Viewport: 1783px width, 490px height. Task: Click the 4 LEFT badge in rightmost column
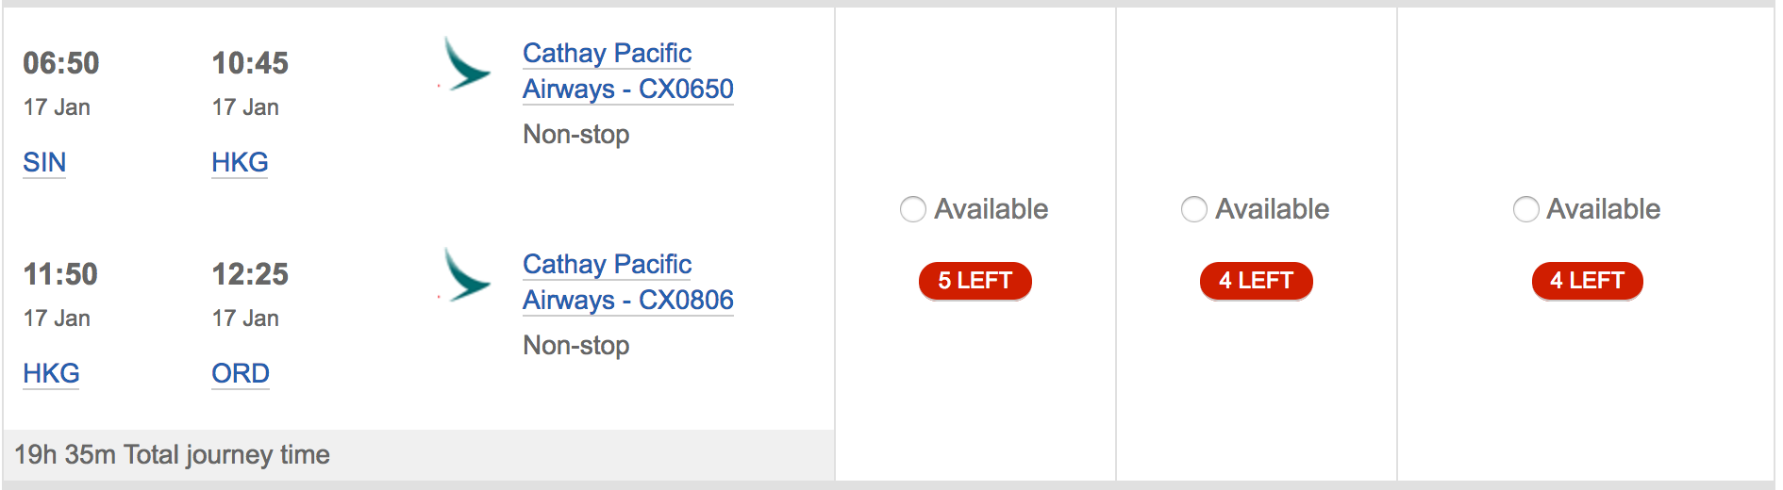(1587, 281)
